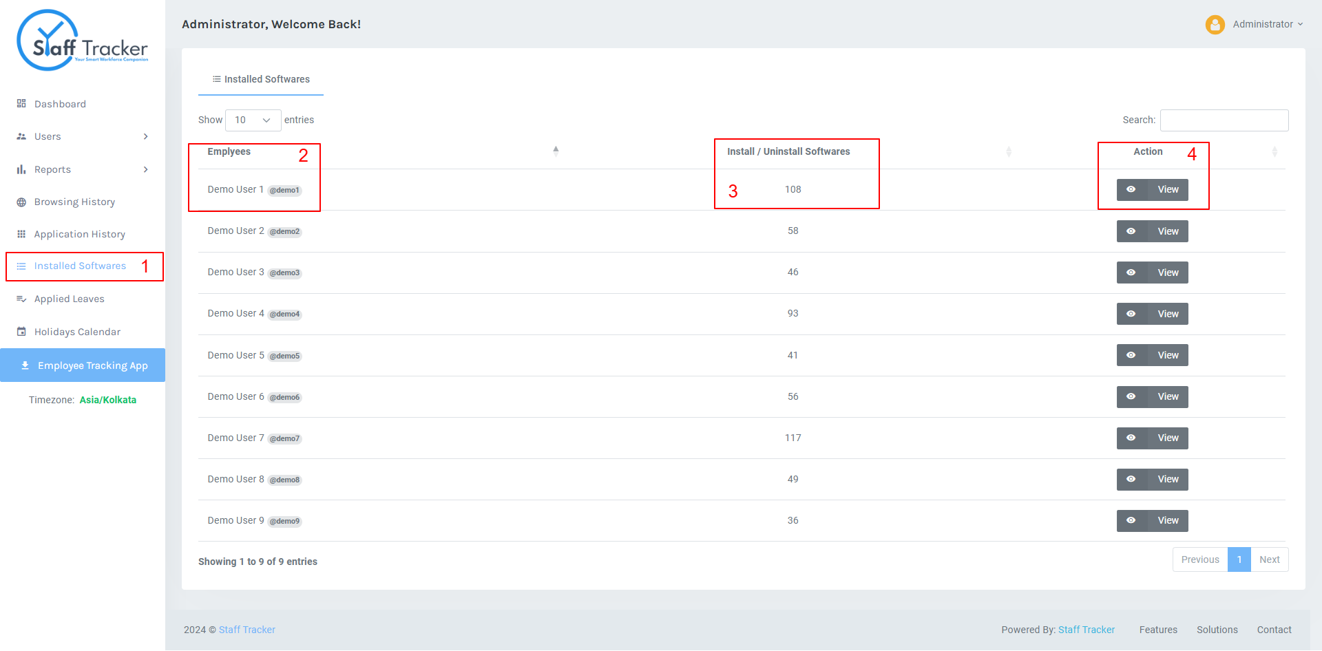Select the Installed Softwares tab
Viewport: 1322px width, 651px height.
[x=261, y=79]
